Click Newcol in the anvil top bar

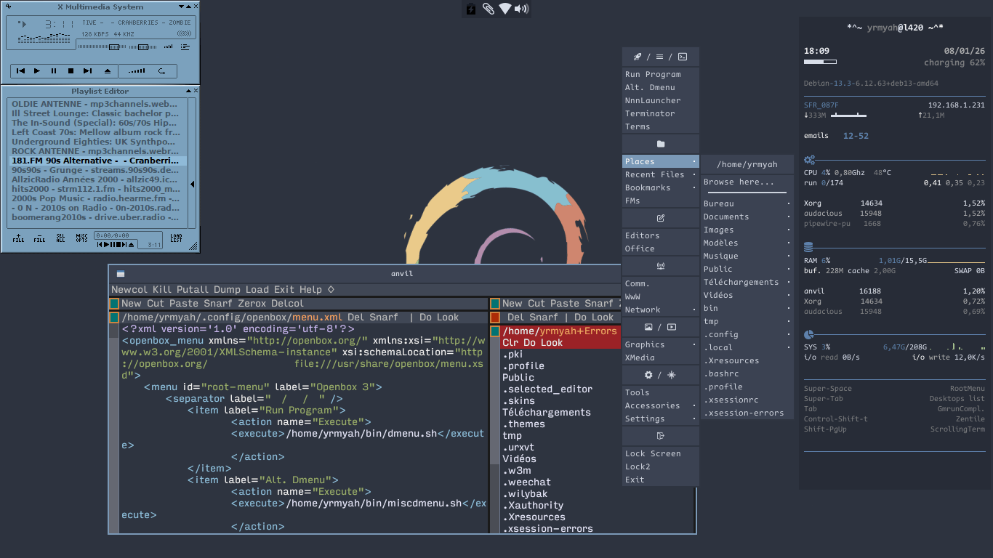coord(129,289)
